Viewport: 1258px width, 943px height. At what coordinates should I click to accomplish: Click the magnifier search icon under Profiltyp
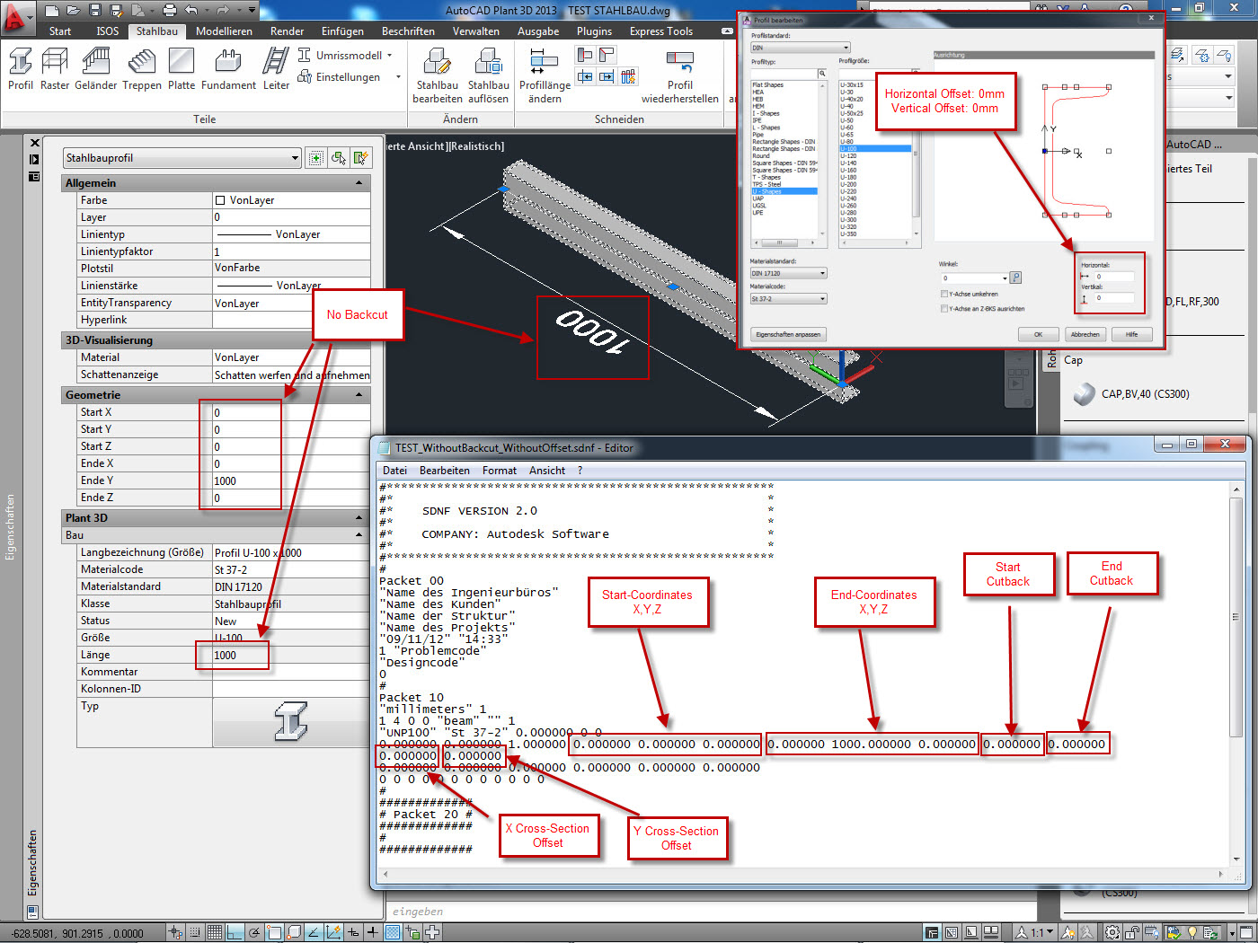(821, 74)
